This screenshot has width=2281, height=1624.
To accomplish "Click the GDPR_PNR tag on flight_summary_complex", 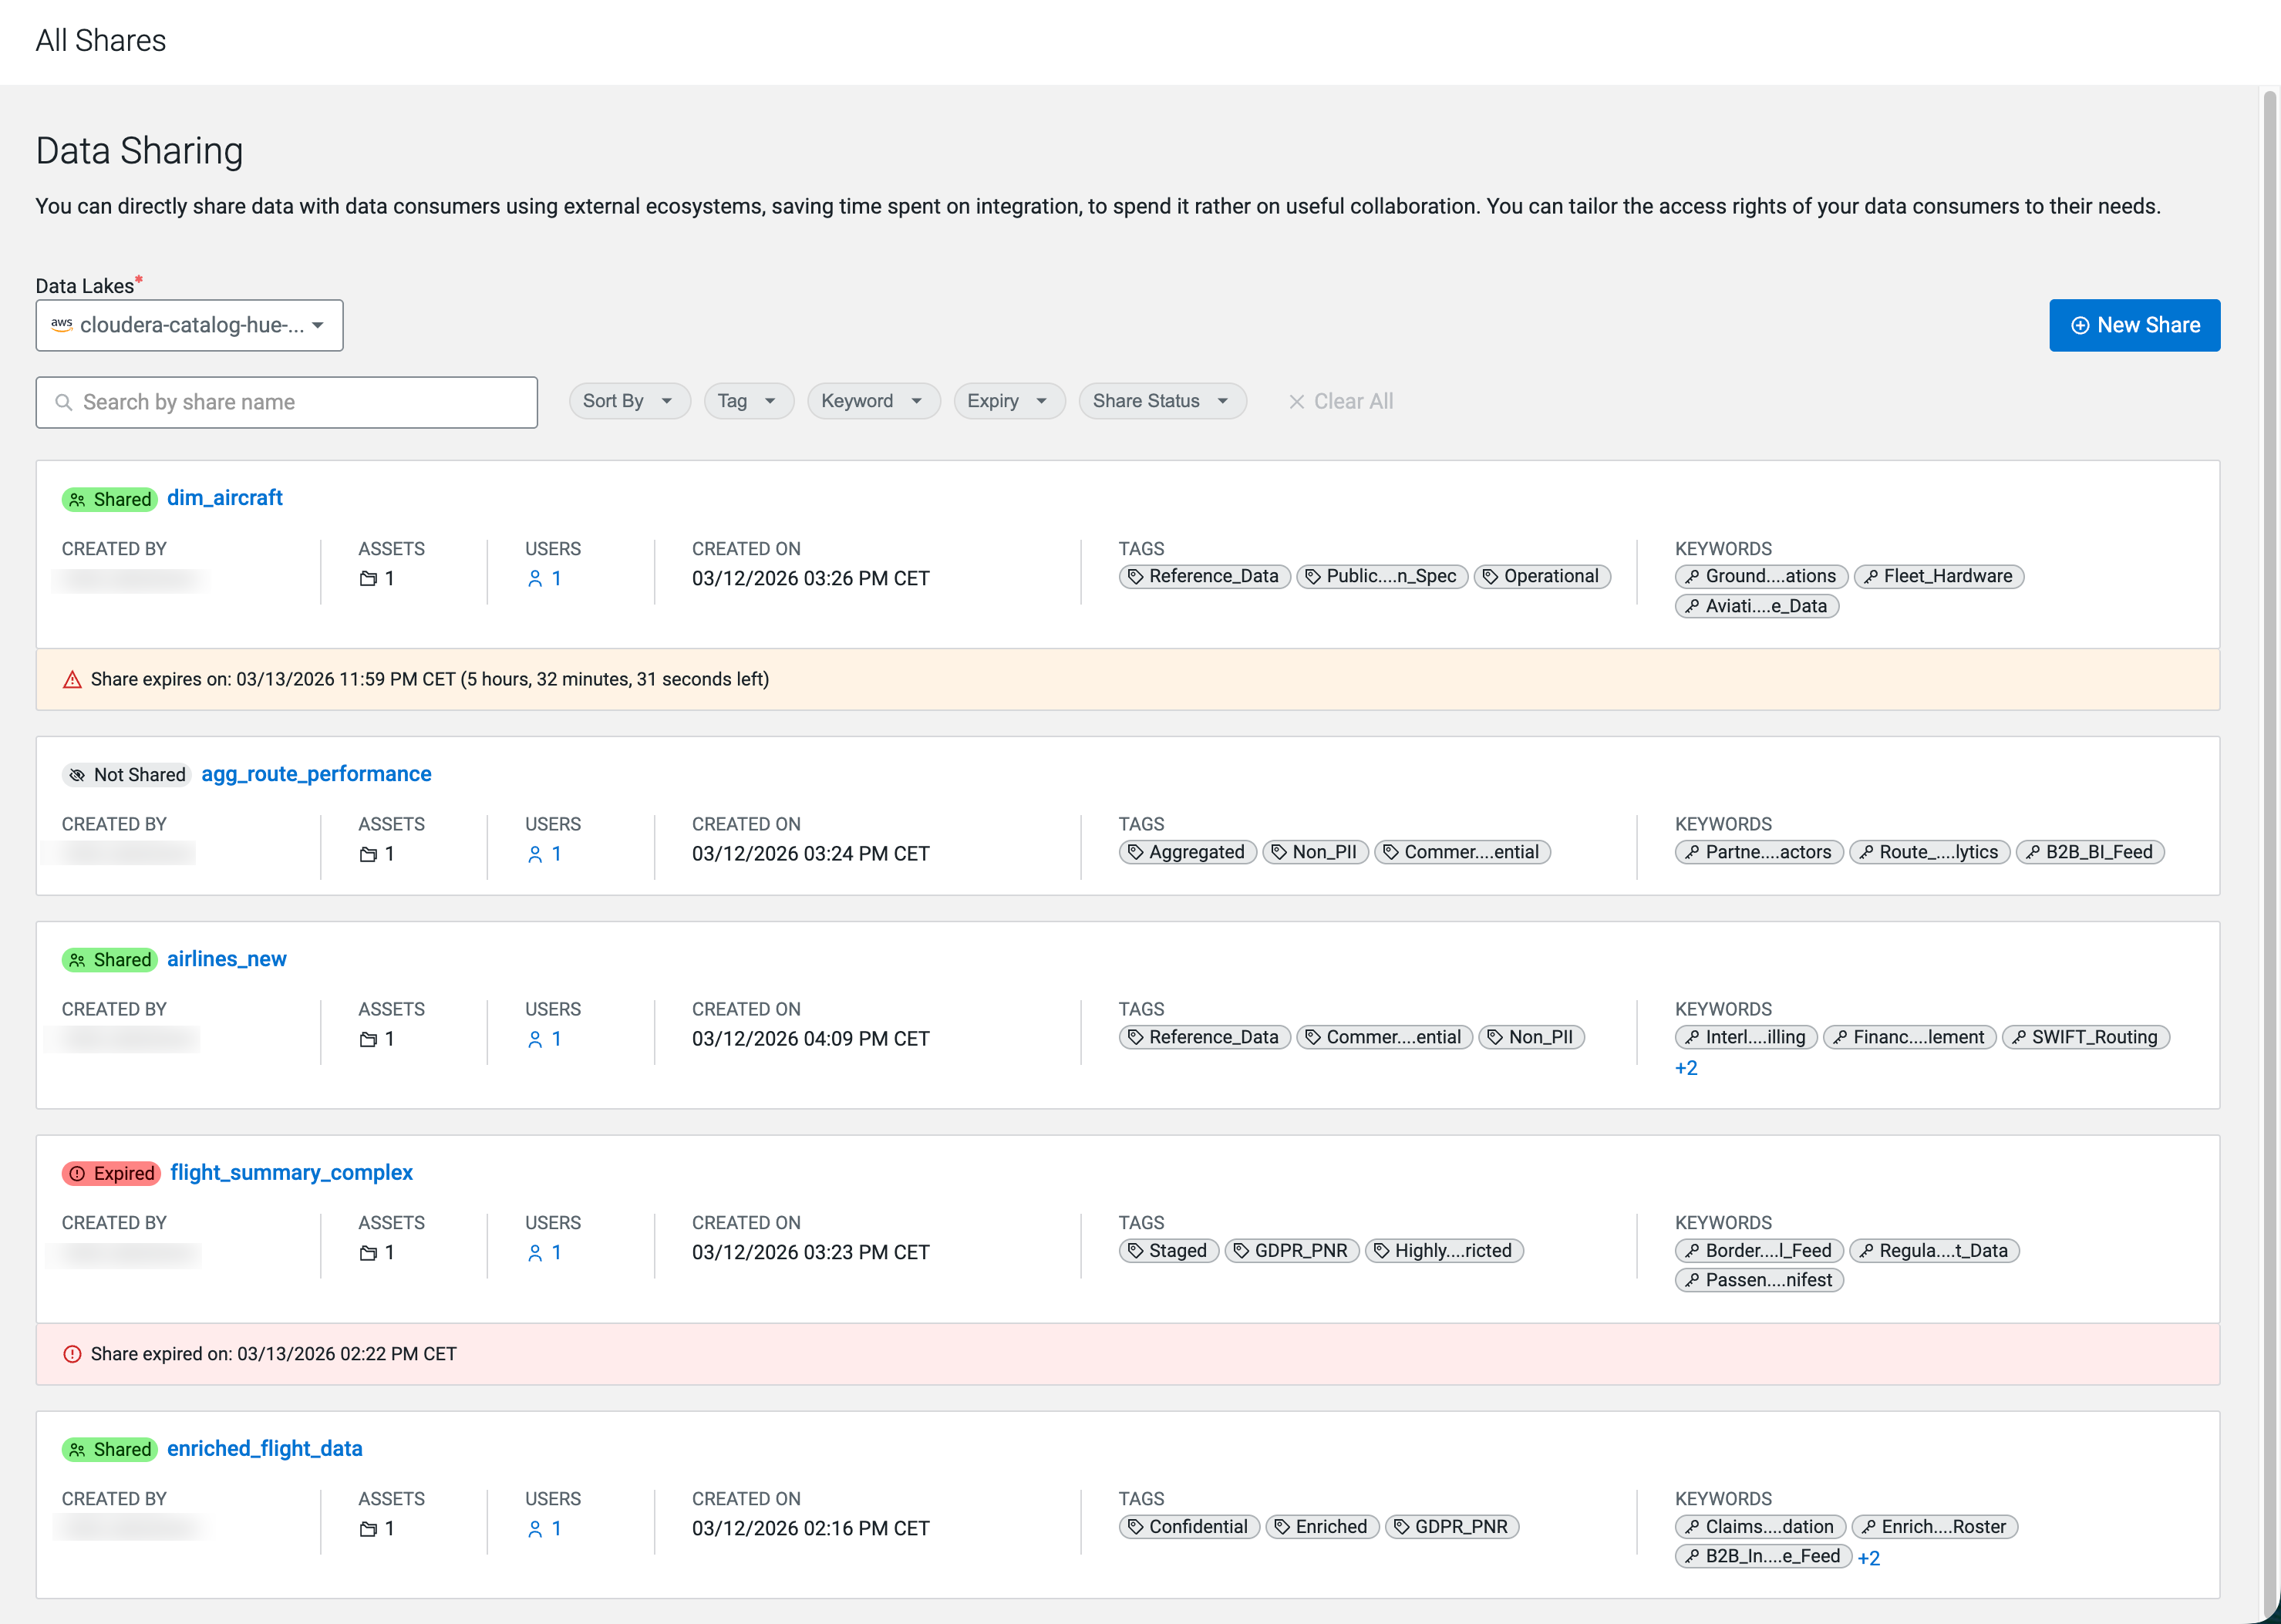I will 1290,1251.
